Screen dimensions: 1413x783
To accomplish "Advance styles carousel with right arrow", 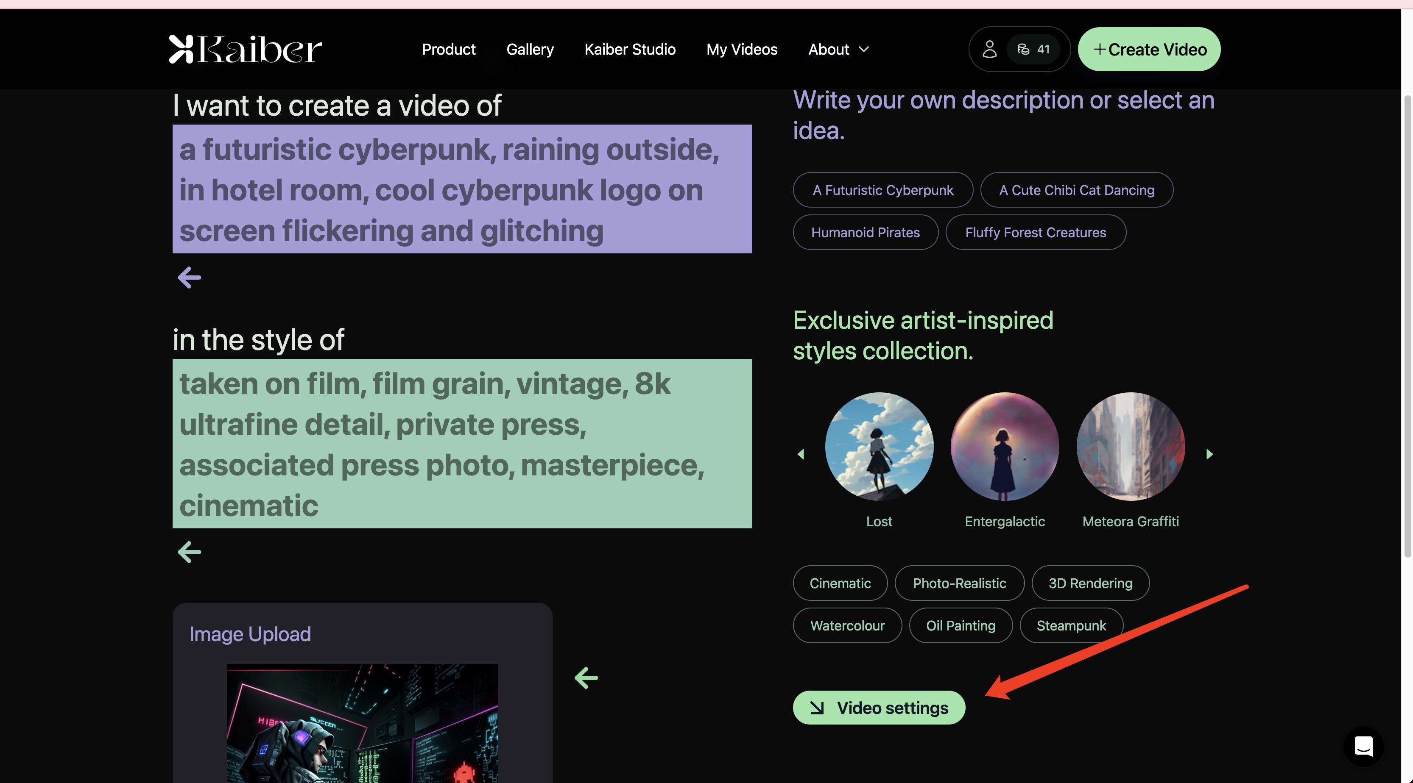I will click(1209, 454).
